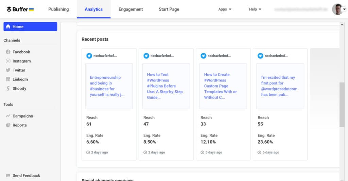Viewport: 348px width, 181px height.
Task: Open Reports under Tools
Action: pos(19,125)
